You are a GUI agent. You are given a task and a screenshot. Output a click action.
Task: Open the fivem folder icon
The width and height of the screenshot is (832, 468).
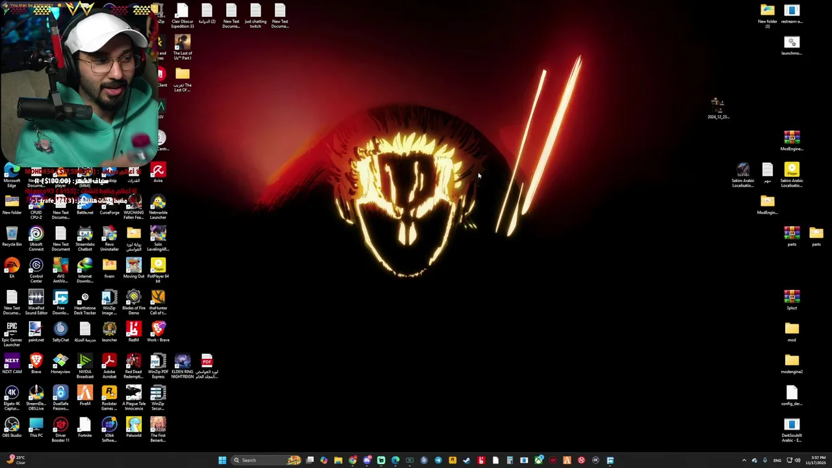109,268
